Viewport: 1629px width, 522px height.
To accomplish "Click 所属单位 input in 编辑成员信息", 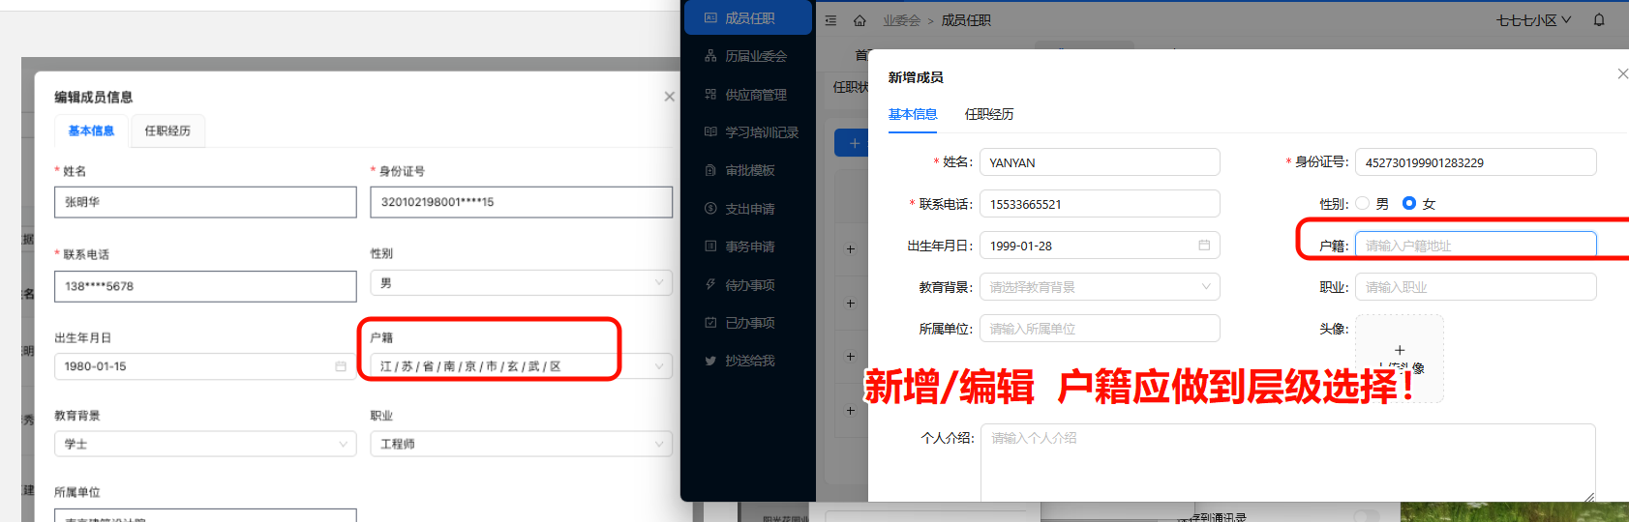I will tap(205, 515).
